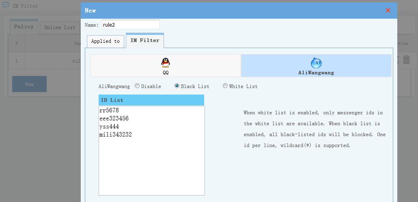418x202 pixels.
Task: Click the trash delete icon in policy row
Action: point(406,60)
